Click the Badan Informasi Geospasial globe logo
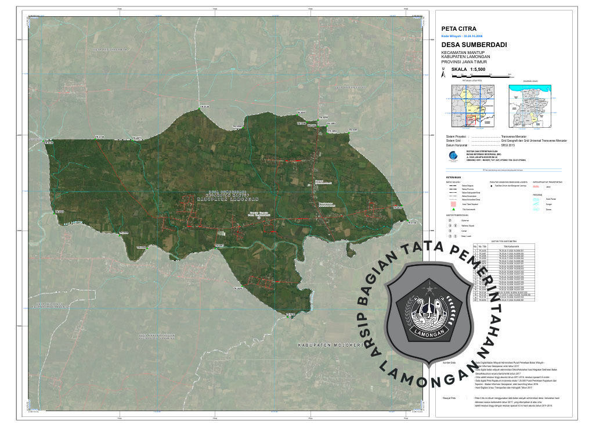Image resolution: width=596 pixels, height=428 pixels. click(x=453, y=156)
